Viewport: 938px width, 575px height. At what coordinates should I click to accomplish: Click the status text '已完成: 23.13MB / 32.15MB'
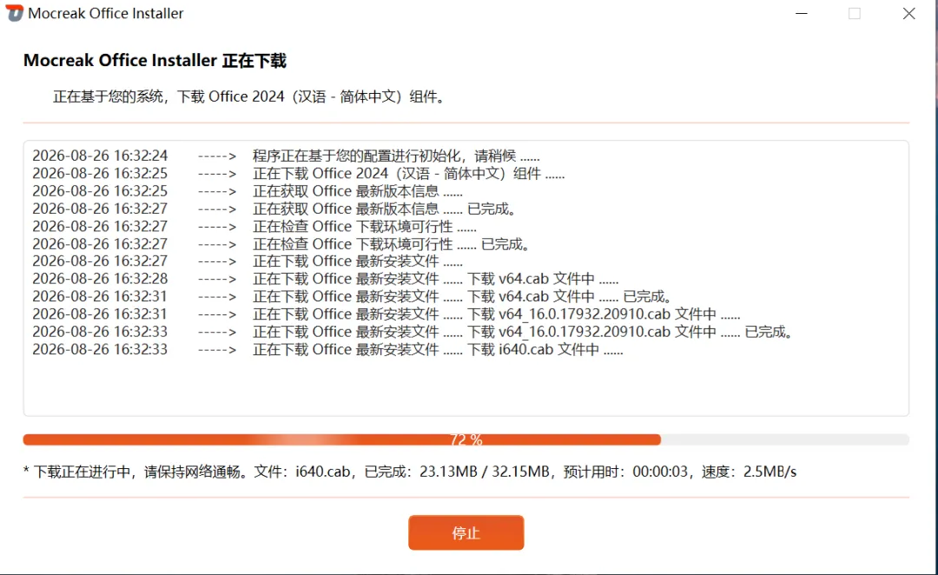[457, 472]
